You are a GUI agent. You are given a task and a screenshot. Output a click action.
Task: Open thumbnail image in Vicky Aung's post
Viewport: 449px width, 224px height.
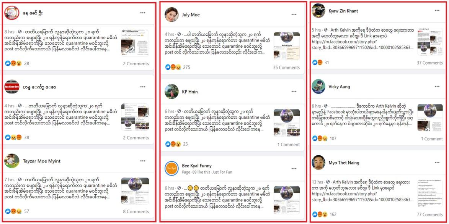430,118
